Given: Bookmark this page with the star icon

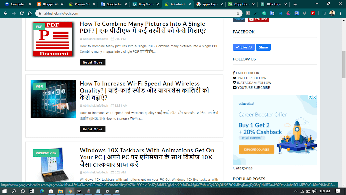Looking at the screenshot, I should tap(238, 13).
